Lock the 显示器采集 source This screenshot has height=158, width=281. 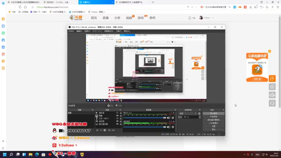click(120, 124)
